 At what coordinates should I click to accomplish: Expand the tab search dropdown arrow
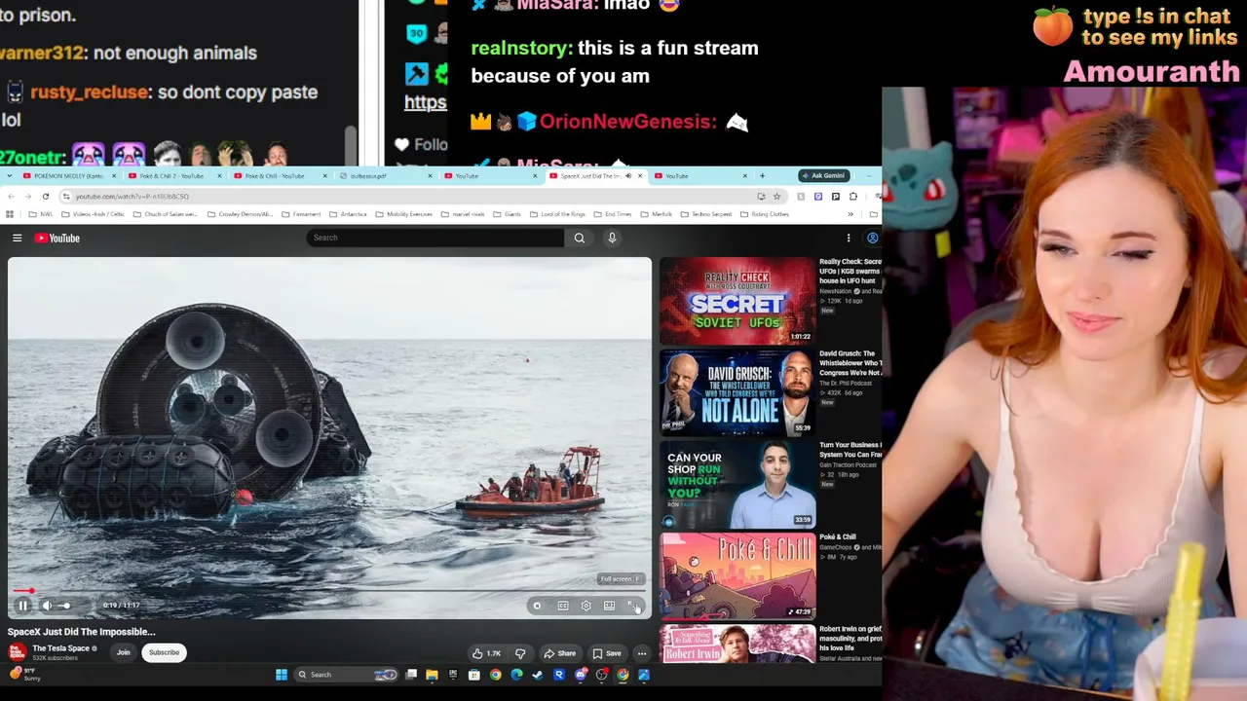[x=9, y=176]
